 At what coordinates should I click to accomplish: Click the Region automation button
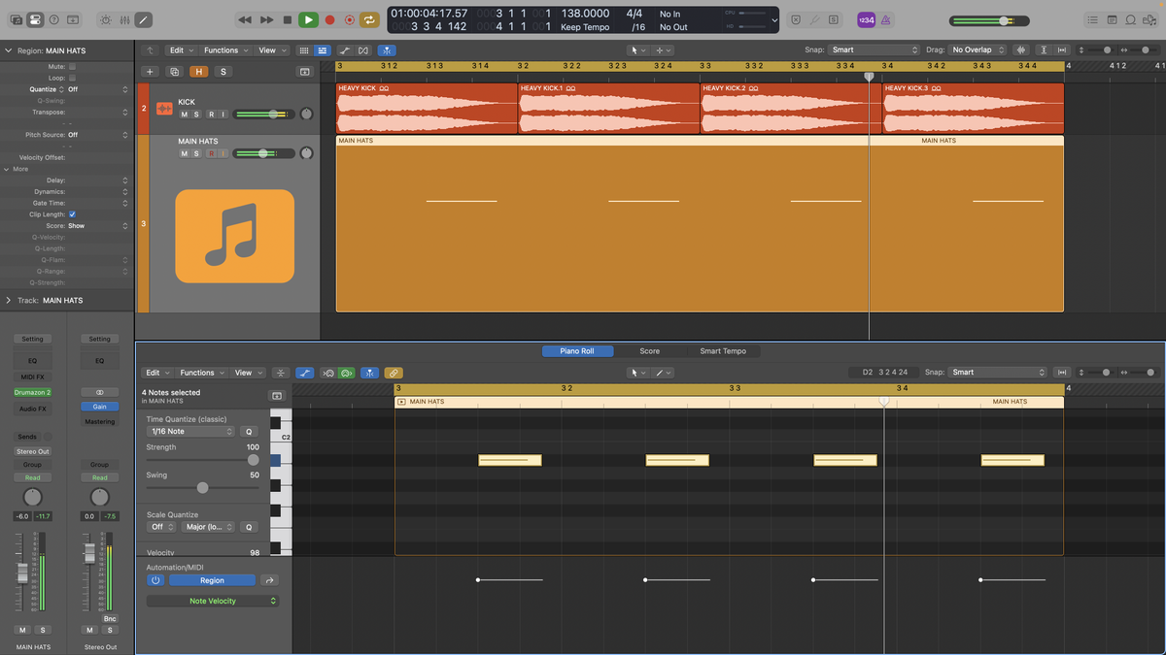tap(212, 580)
